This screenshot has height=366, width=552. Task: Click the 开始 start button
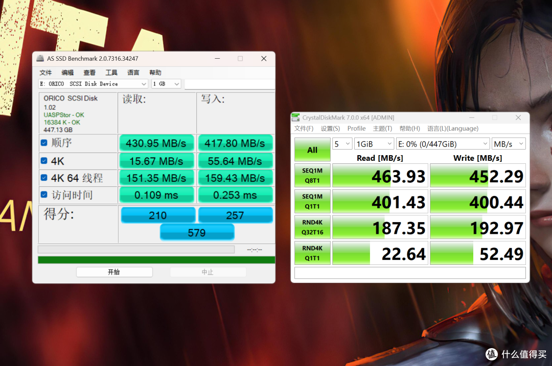coord(114,272)
